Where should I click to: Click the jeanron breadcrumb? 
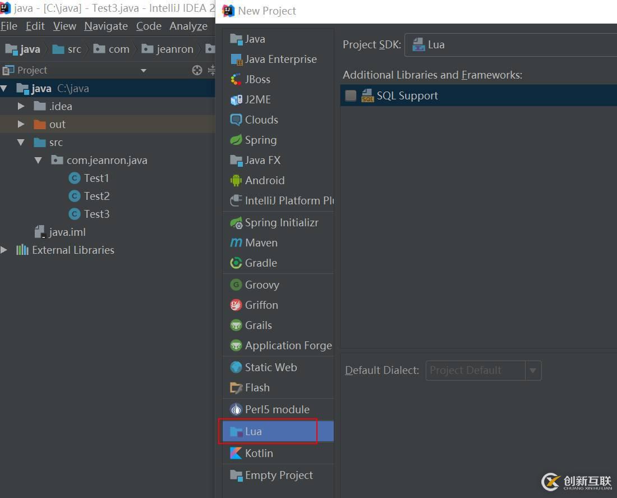pos(174,49)
